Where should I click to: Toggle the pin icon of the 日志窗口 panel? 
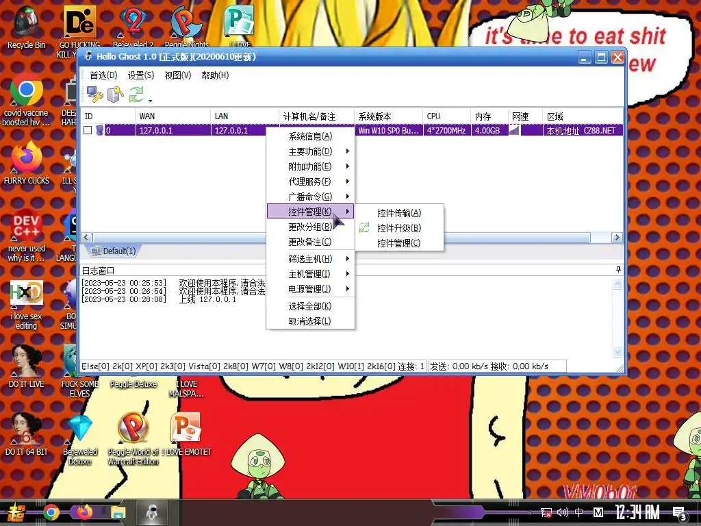pos(618,269)
